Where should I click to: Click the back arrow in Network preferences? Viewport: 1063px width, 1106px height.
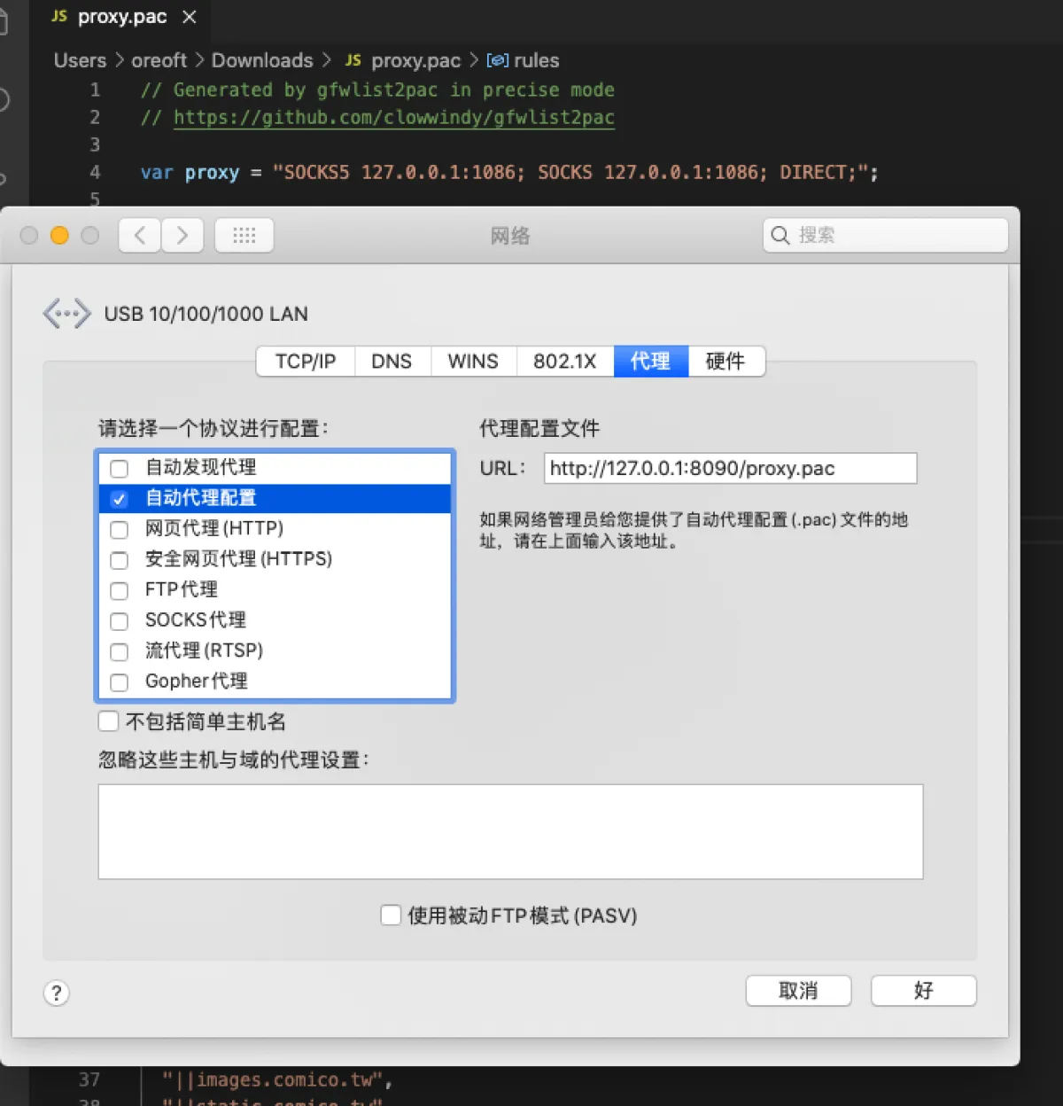tap(138, 235)
